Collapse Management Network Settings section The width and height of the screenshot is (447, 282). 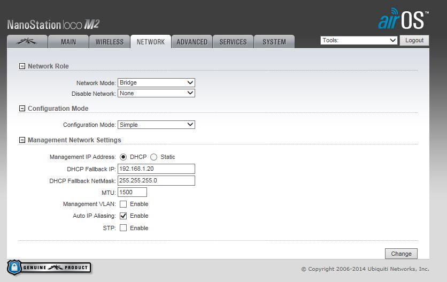pos(22,140)
